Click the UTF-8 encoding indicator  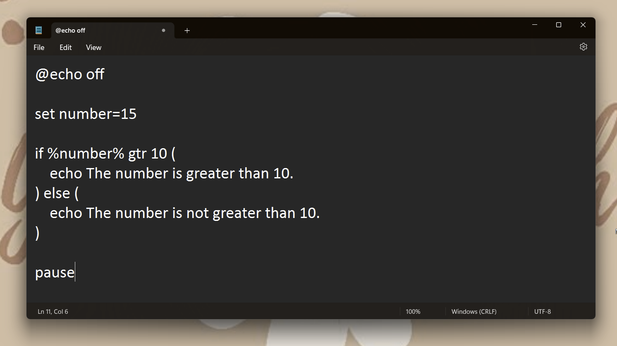pos(543,311)
